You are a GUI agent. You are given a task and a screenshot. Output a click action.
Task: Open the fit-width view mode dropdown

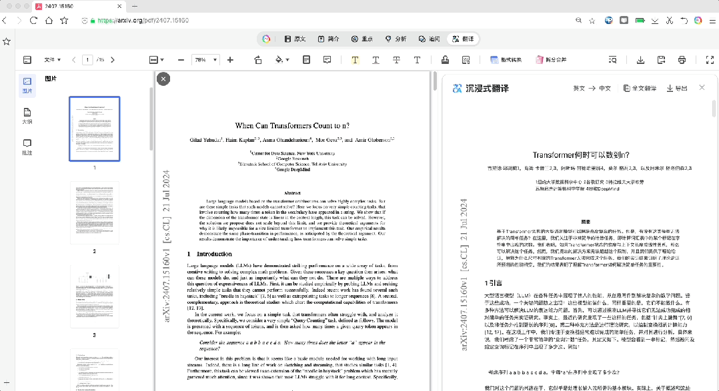click(x=156, y=59)
